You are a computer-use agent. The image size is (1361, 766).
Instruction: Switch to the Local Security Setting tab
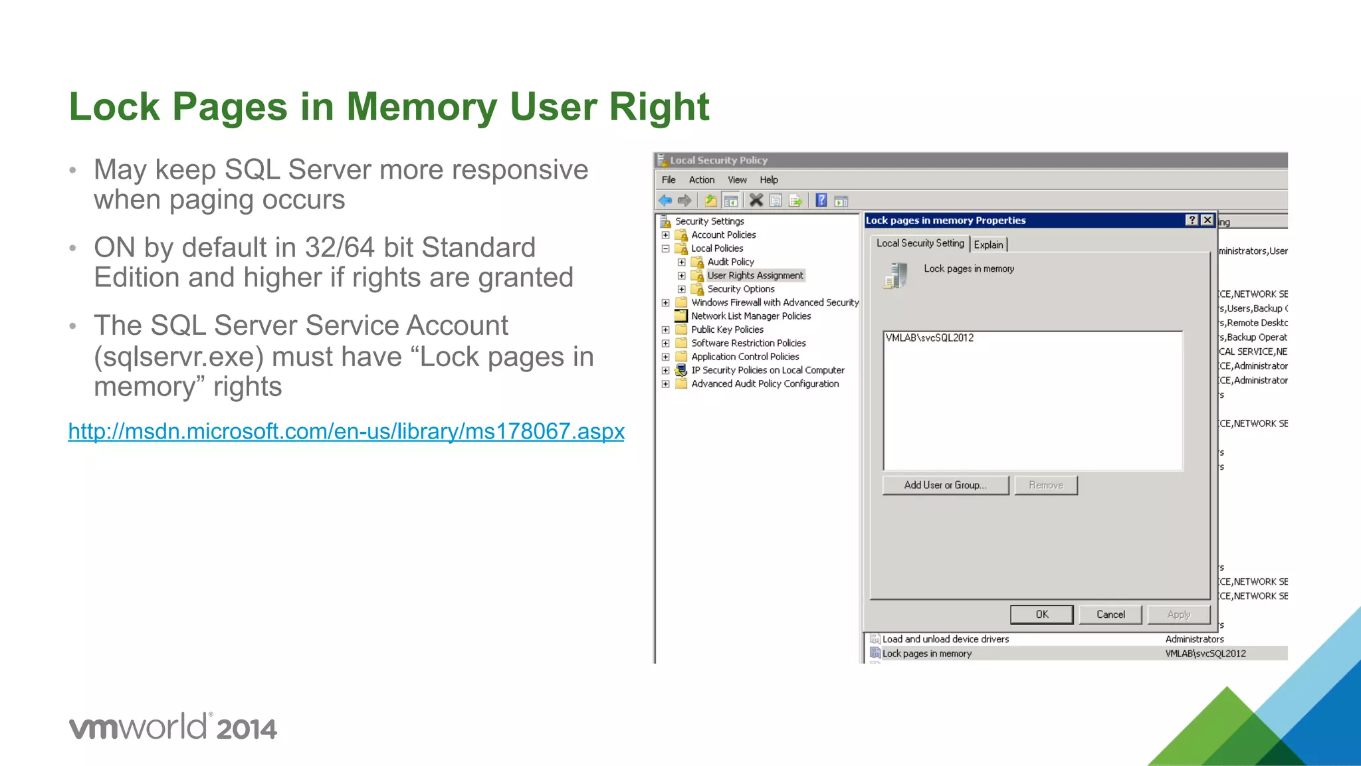920,243
